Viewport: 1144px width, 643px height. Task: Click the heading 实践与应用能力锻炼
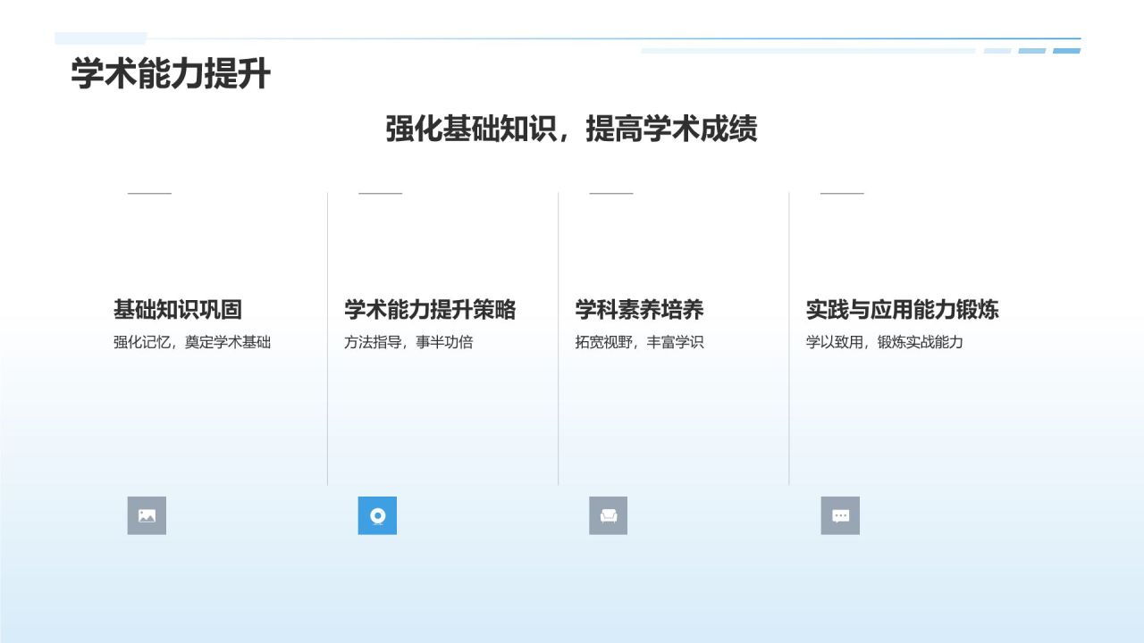tap(902, 310)
